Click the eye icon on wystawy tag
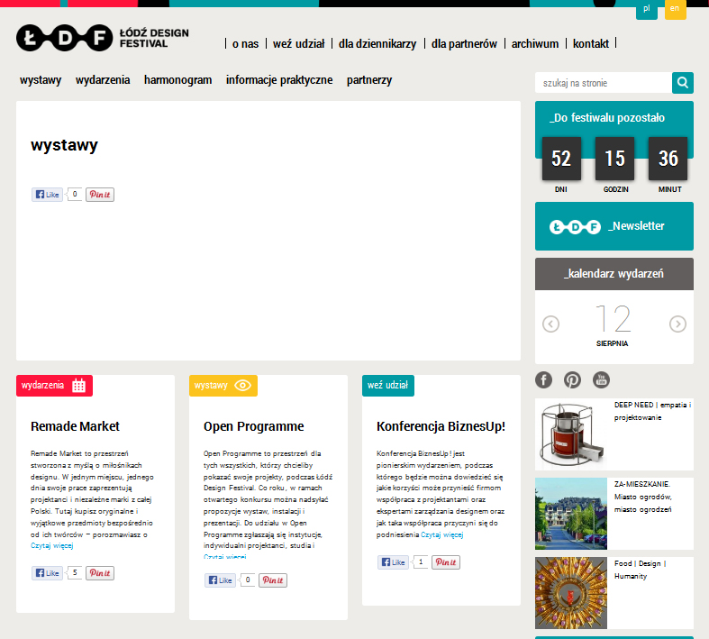Screen dimensions: 709x639 [x=242, y=386]
